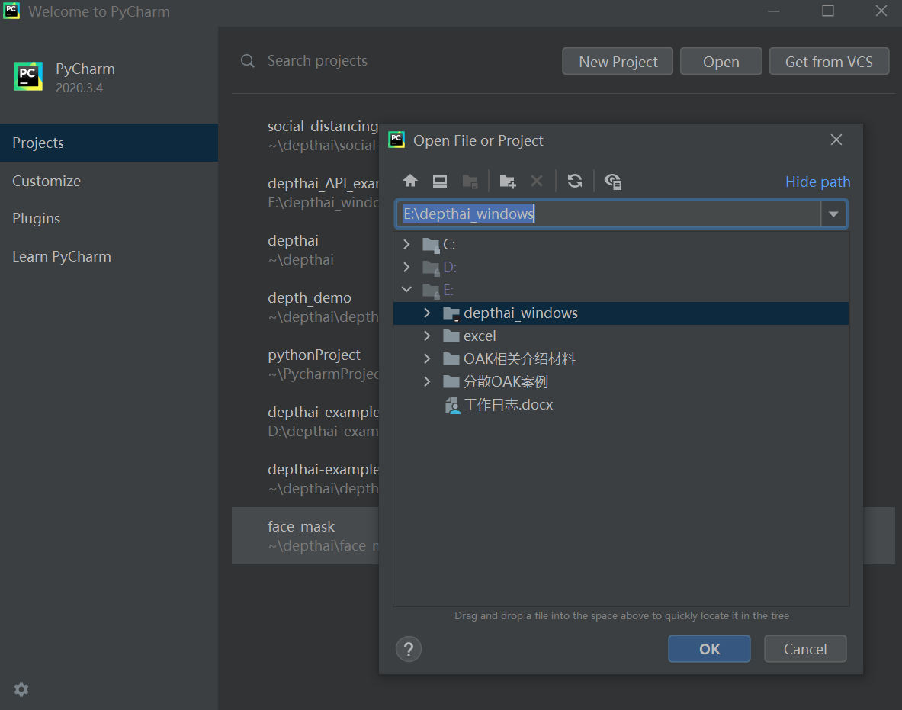Click the Open button in Welcome window
Image resolution: width=902 pixels, height=710 pixels.
pos(721,62)
